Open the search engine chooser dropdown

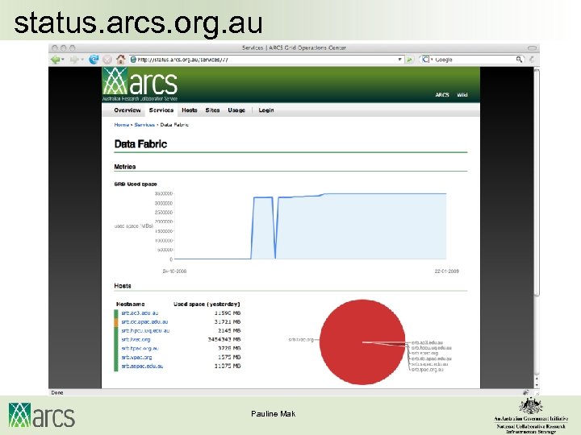tap(432, 60)
